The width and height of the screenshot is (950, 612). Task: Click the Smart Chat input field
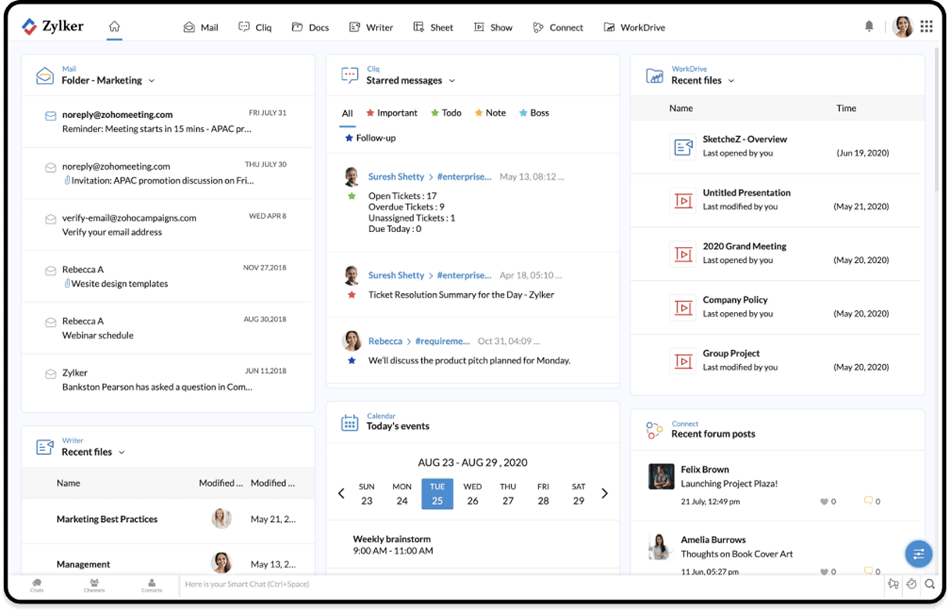coord(531,585)
